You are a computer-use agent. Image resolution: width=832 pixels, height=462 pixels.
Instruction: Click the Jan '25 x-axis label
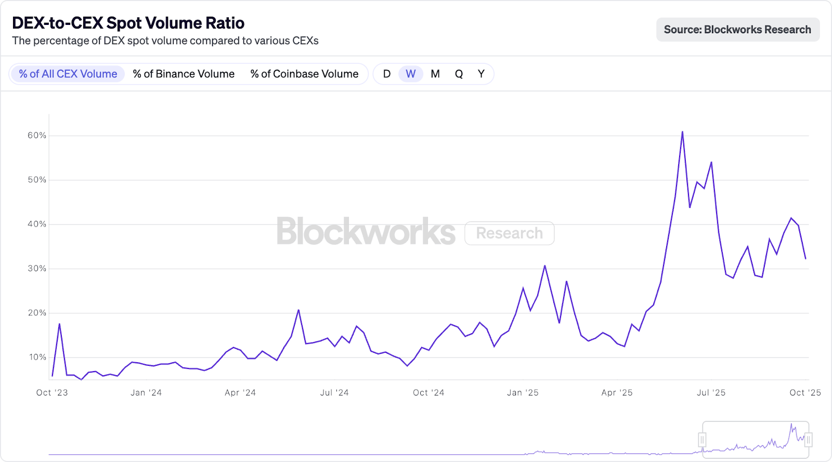point(523,393)
